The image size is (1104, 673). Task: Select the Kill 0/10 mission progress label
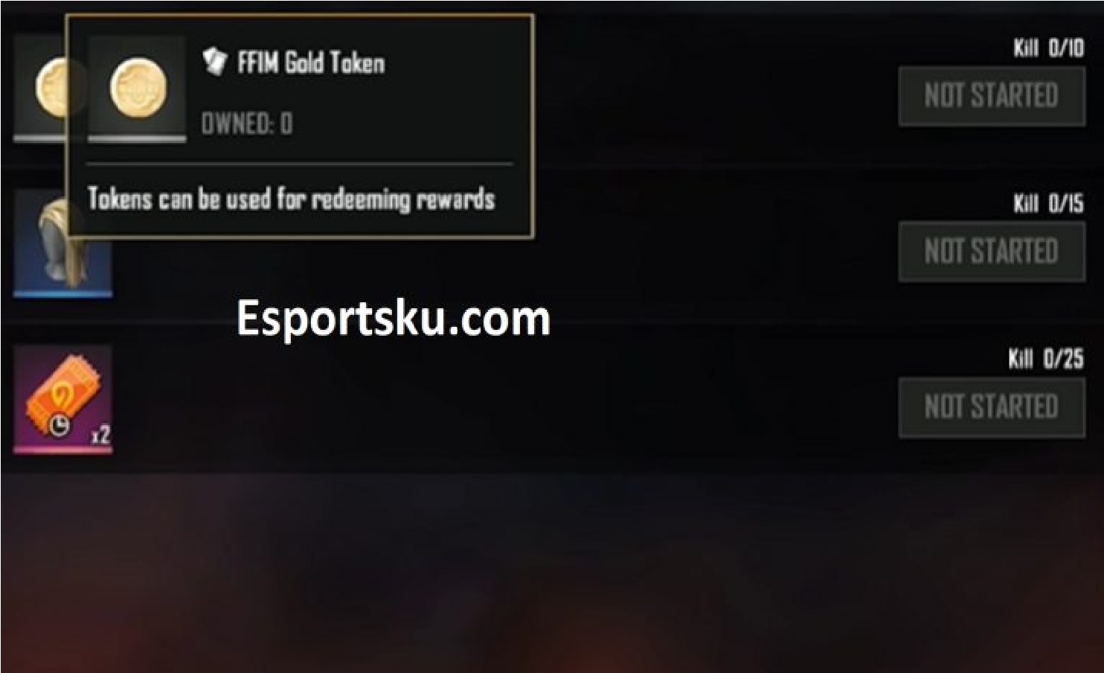click(1048, 48)
